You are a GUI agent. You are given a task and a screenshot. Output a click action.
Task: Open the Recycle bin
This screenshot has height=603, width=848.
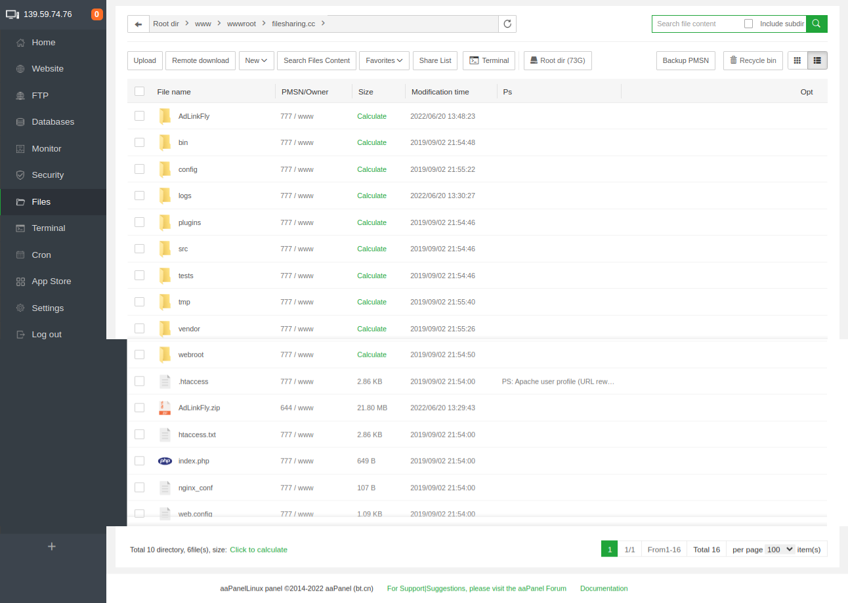[752, 60]
